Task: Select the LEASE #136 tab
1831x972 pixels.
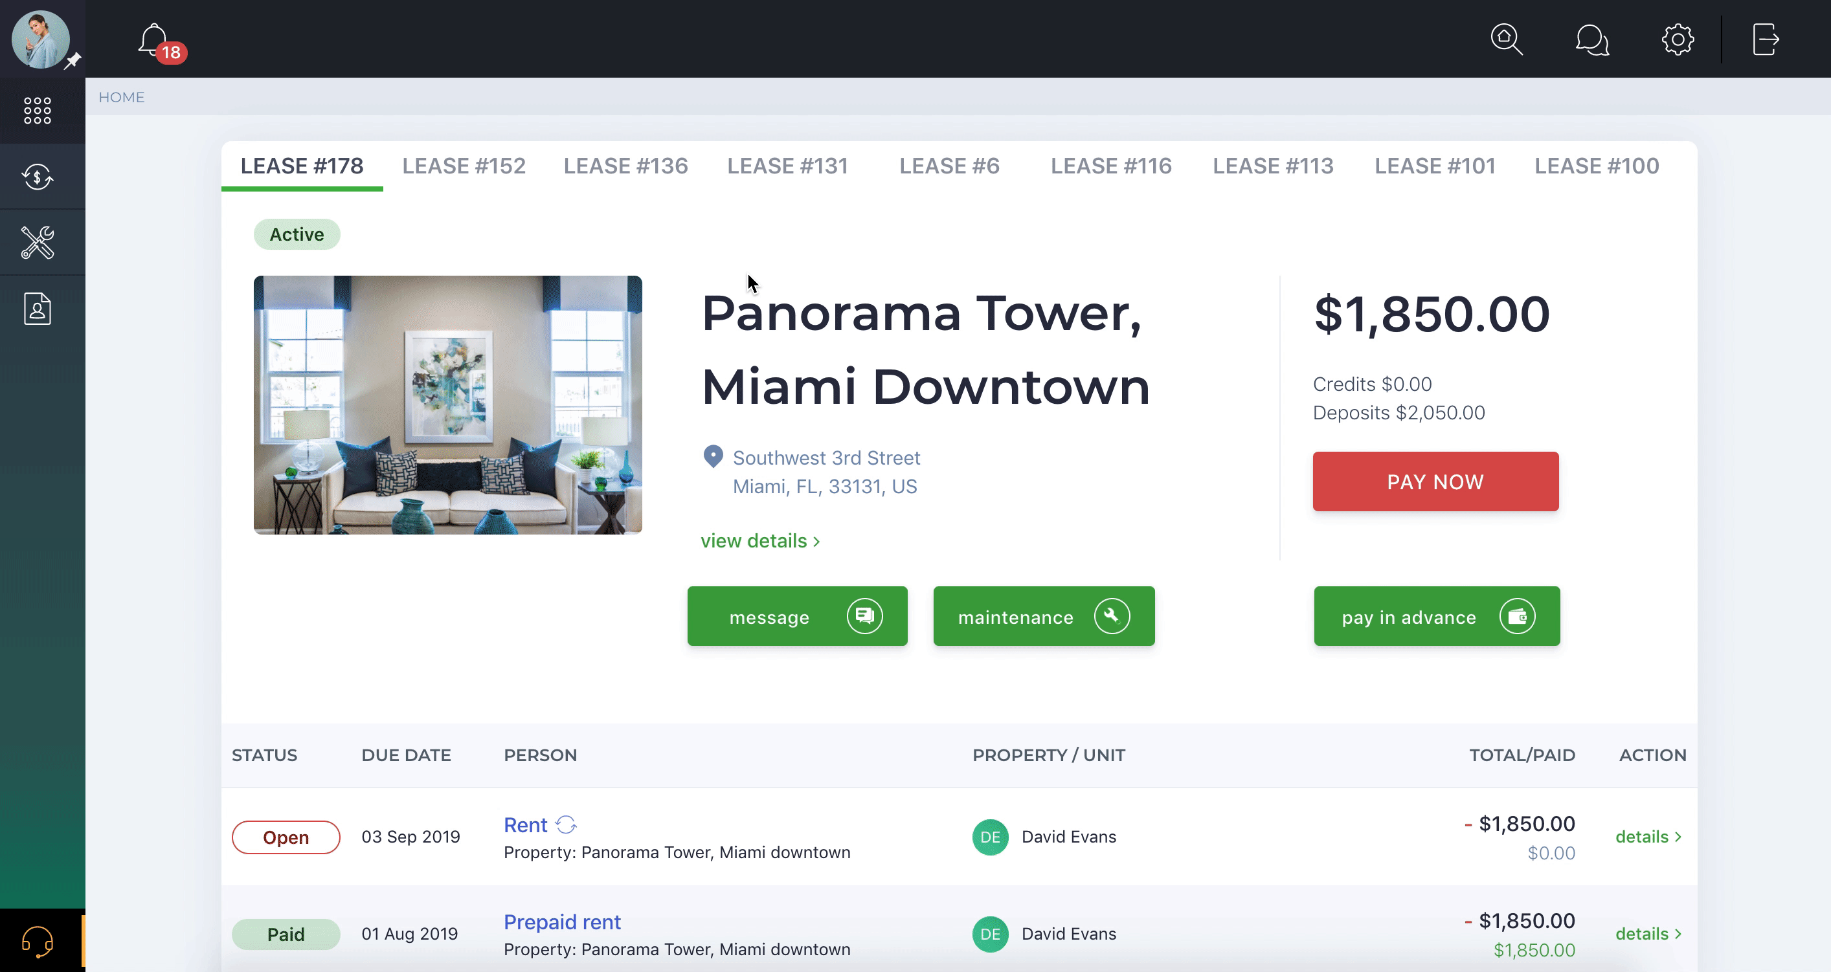Action: click(626, 164)
